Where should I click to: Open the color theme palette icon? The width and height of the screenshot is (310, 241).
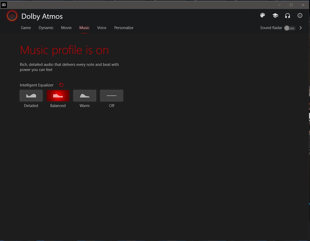[x=263, y=15]
